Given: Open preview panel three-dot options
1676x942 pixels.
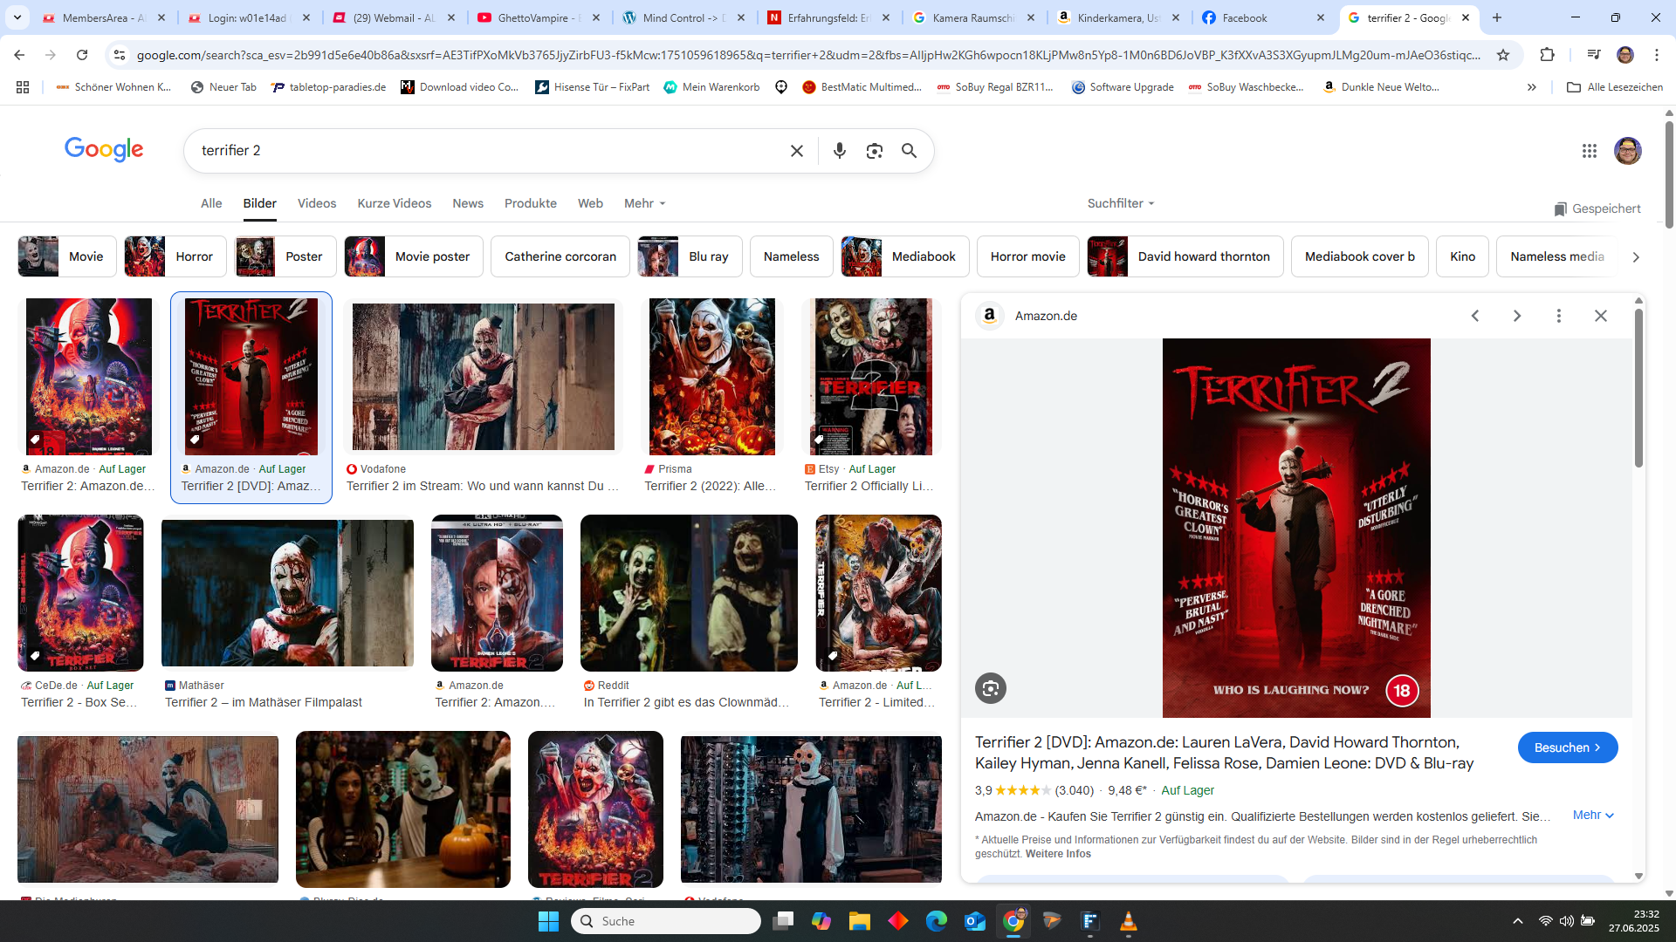Looking at the screenshot, I should click(1559, 316).
